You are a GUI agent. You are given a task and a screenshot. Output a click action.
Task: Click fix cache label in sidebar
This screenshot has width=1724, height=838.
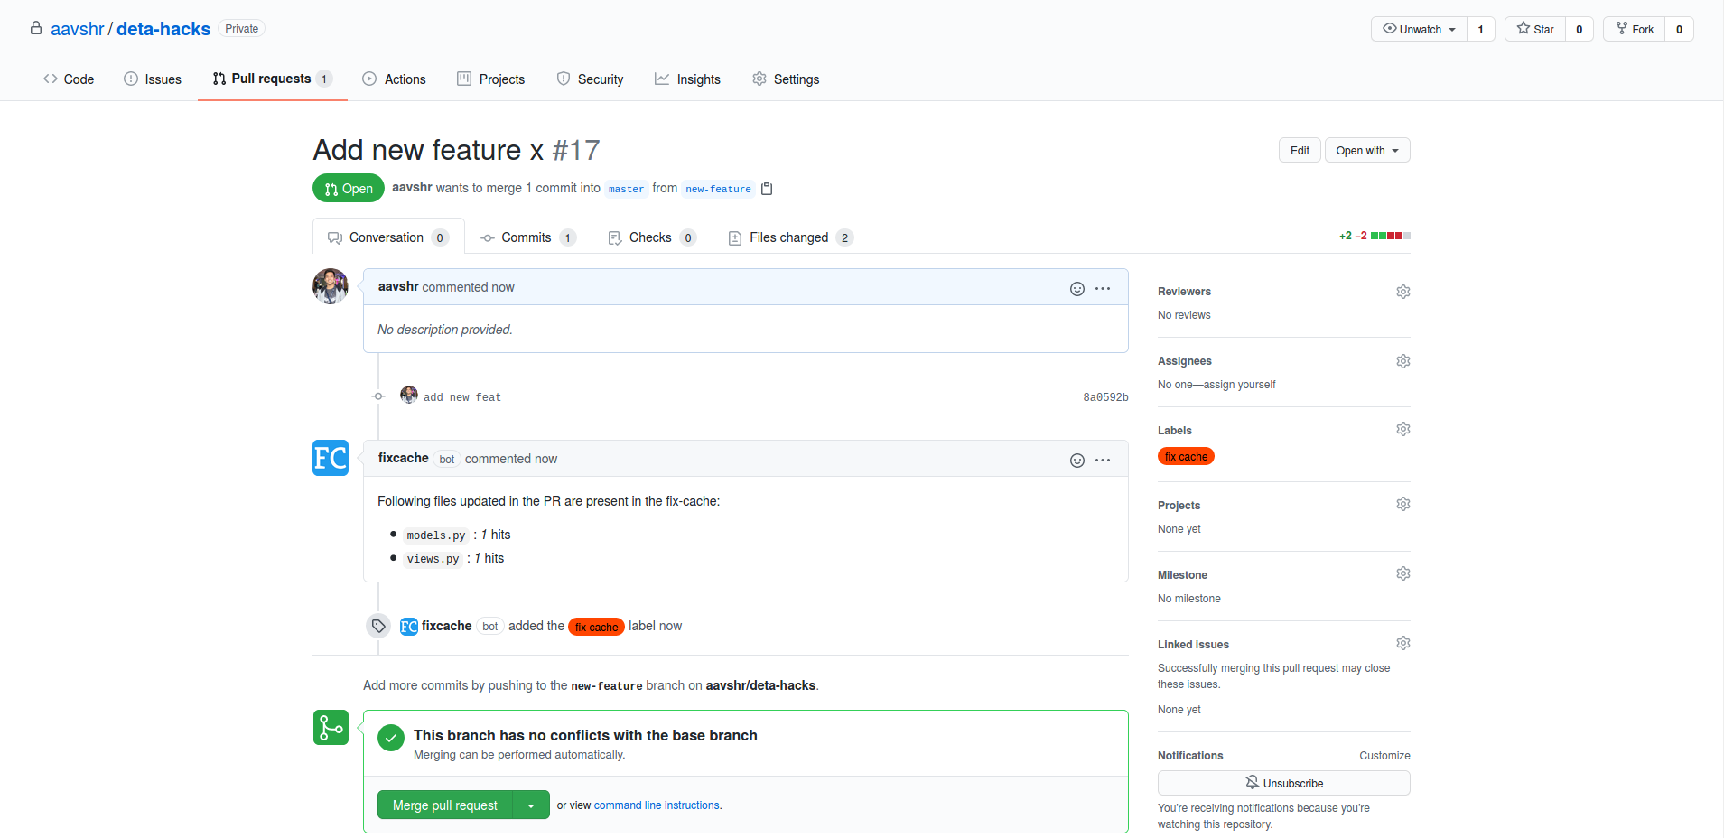click(1186, 457)
